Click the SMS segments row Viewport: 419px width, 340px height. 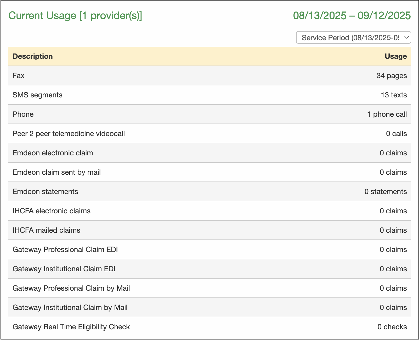pos(37,95)
